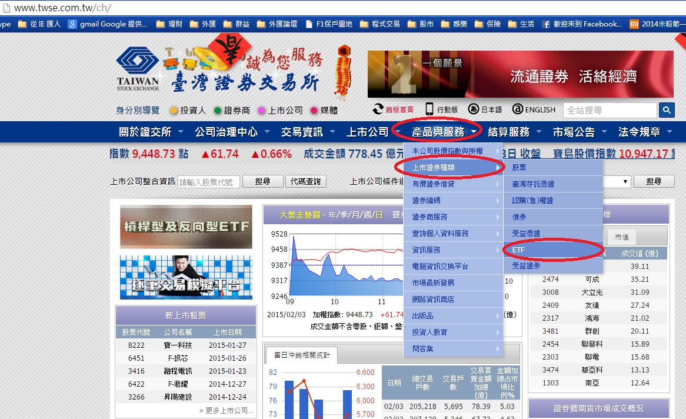This screenshot has height=419, width=686.
Task: Click the Taiwan Stock Exchange logo
Action: click(138, 69)
